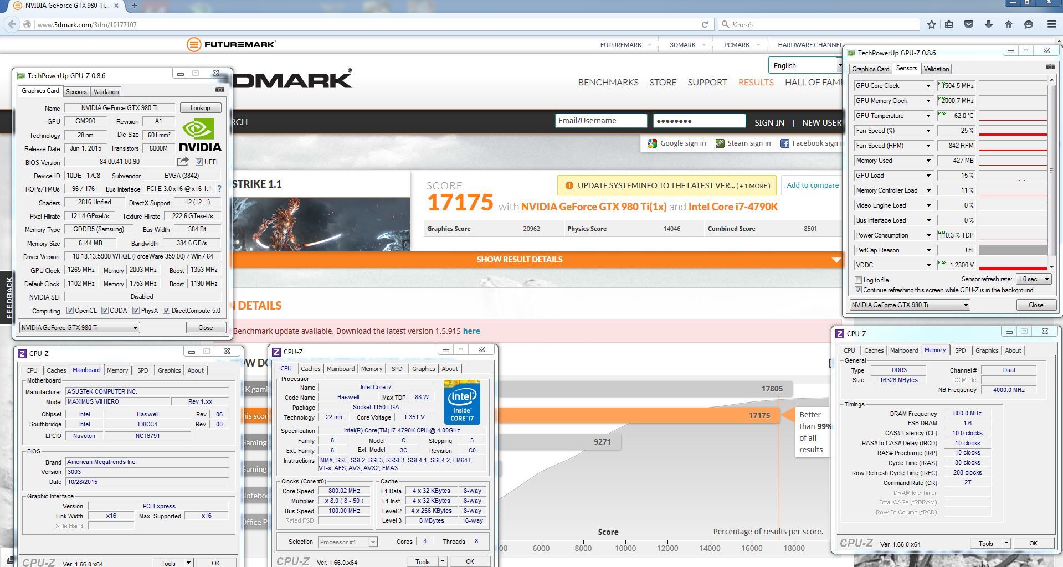
Task: Open the Graphics tab in the Memory CPU-Z window
Action: (987, 350)
